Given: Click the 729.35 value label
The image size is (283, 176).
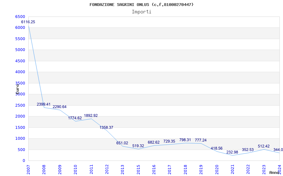Looking at the screenshot, I should tap(169, 142).
